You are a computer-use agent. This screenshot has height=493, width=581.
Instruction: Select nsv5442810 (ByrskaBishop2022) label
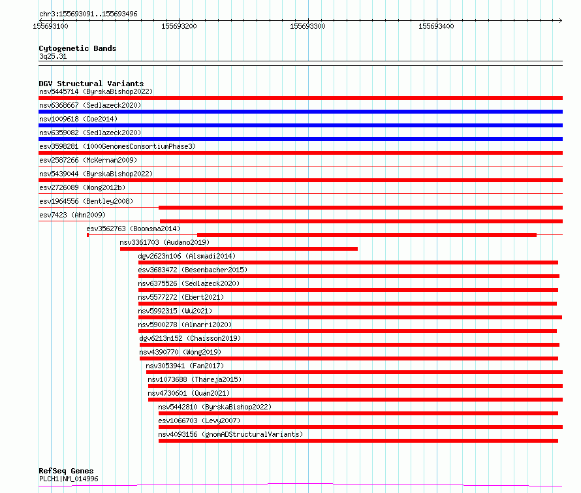tap(215, 407)
